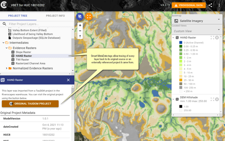Click the orange zoom-to-extent button
The height and width of the screenshot is (141, 225).
pyautogui.click(x=89, y=16)
